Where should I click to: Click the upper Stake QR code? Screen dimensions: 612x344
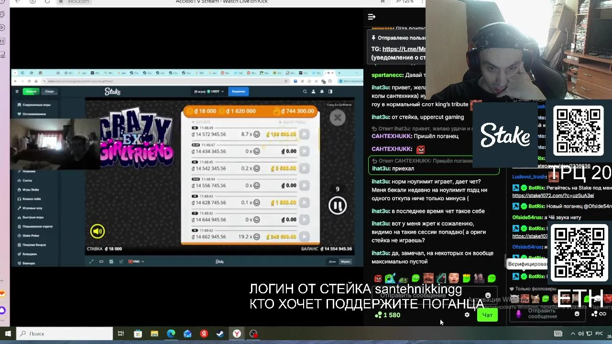coord(578,131)
